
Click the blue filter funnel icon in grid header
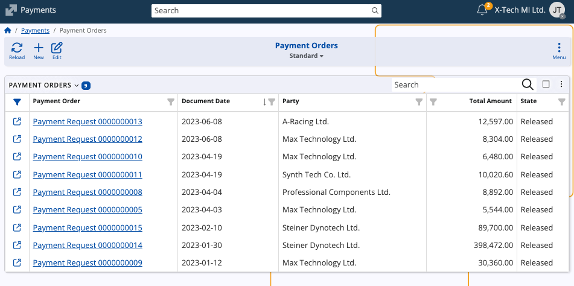(x=17, y=102)
